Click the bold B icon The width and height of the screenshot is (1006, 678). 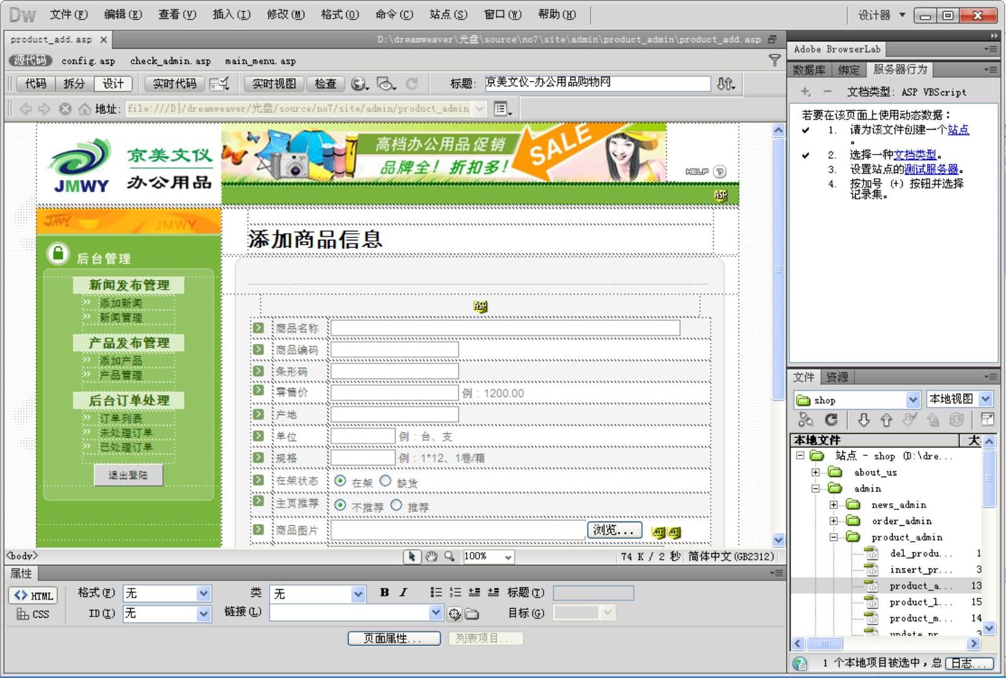pyautogui.click(x=385, y=592)
